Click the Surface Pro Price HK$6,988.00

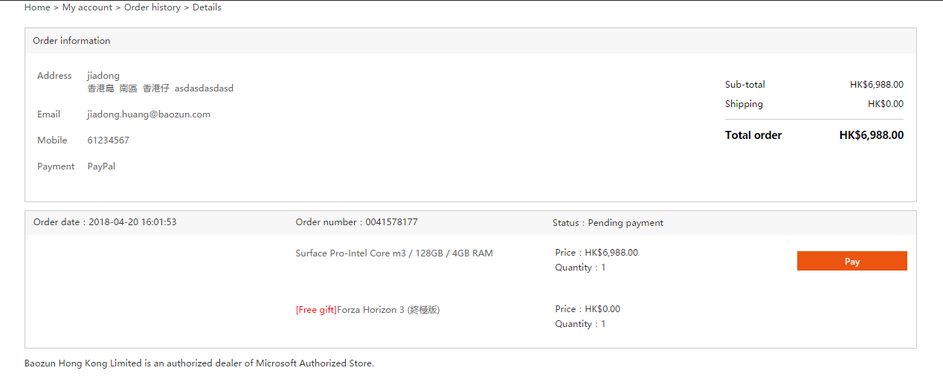[x=596, y=253]
